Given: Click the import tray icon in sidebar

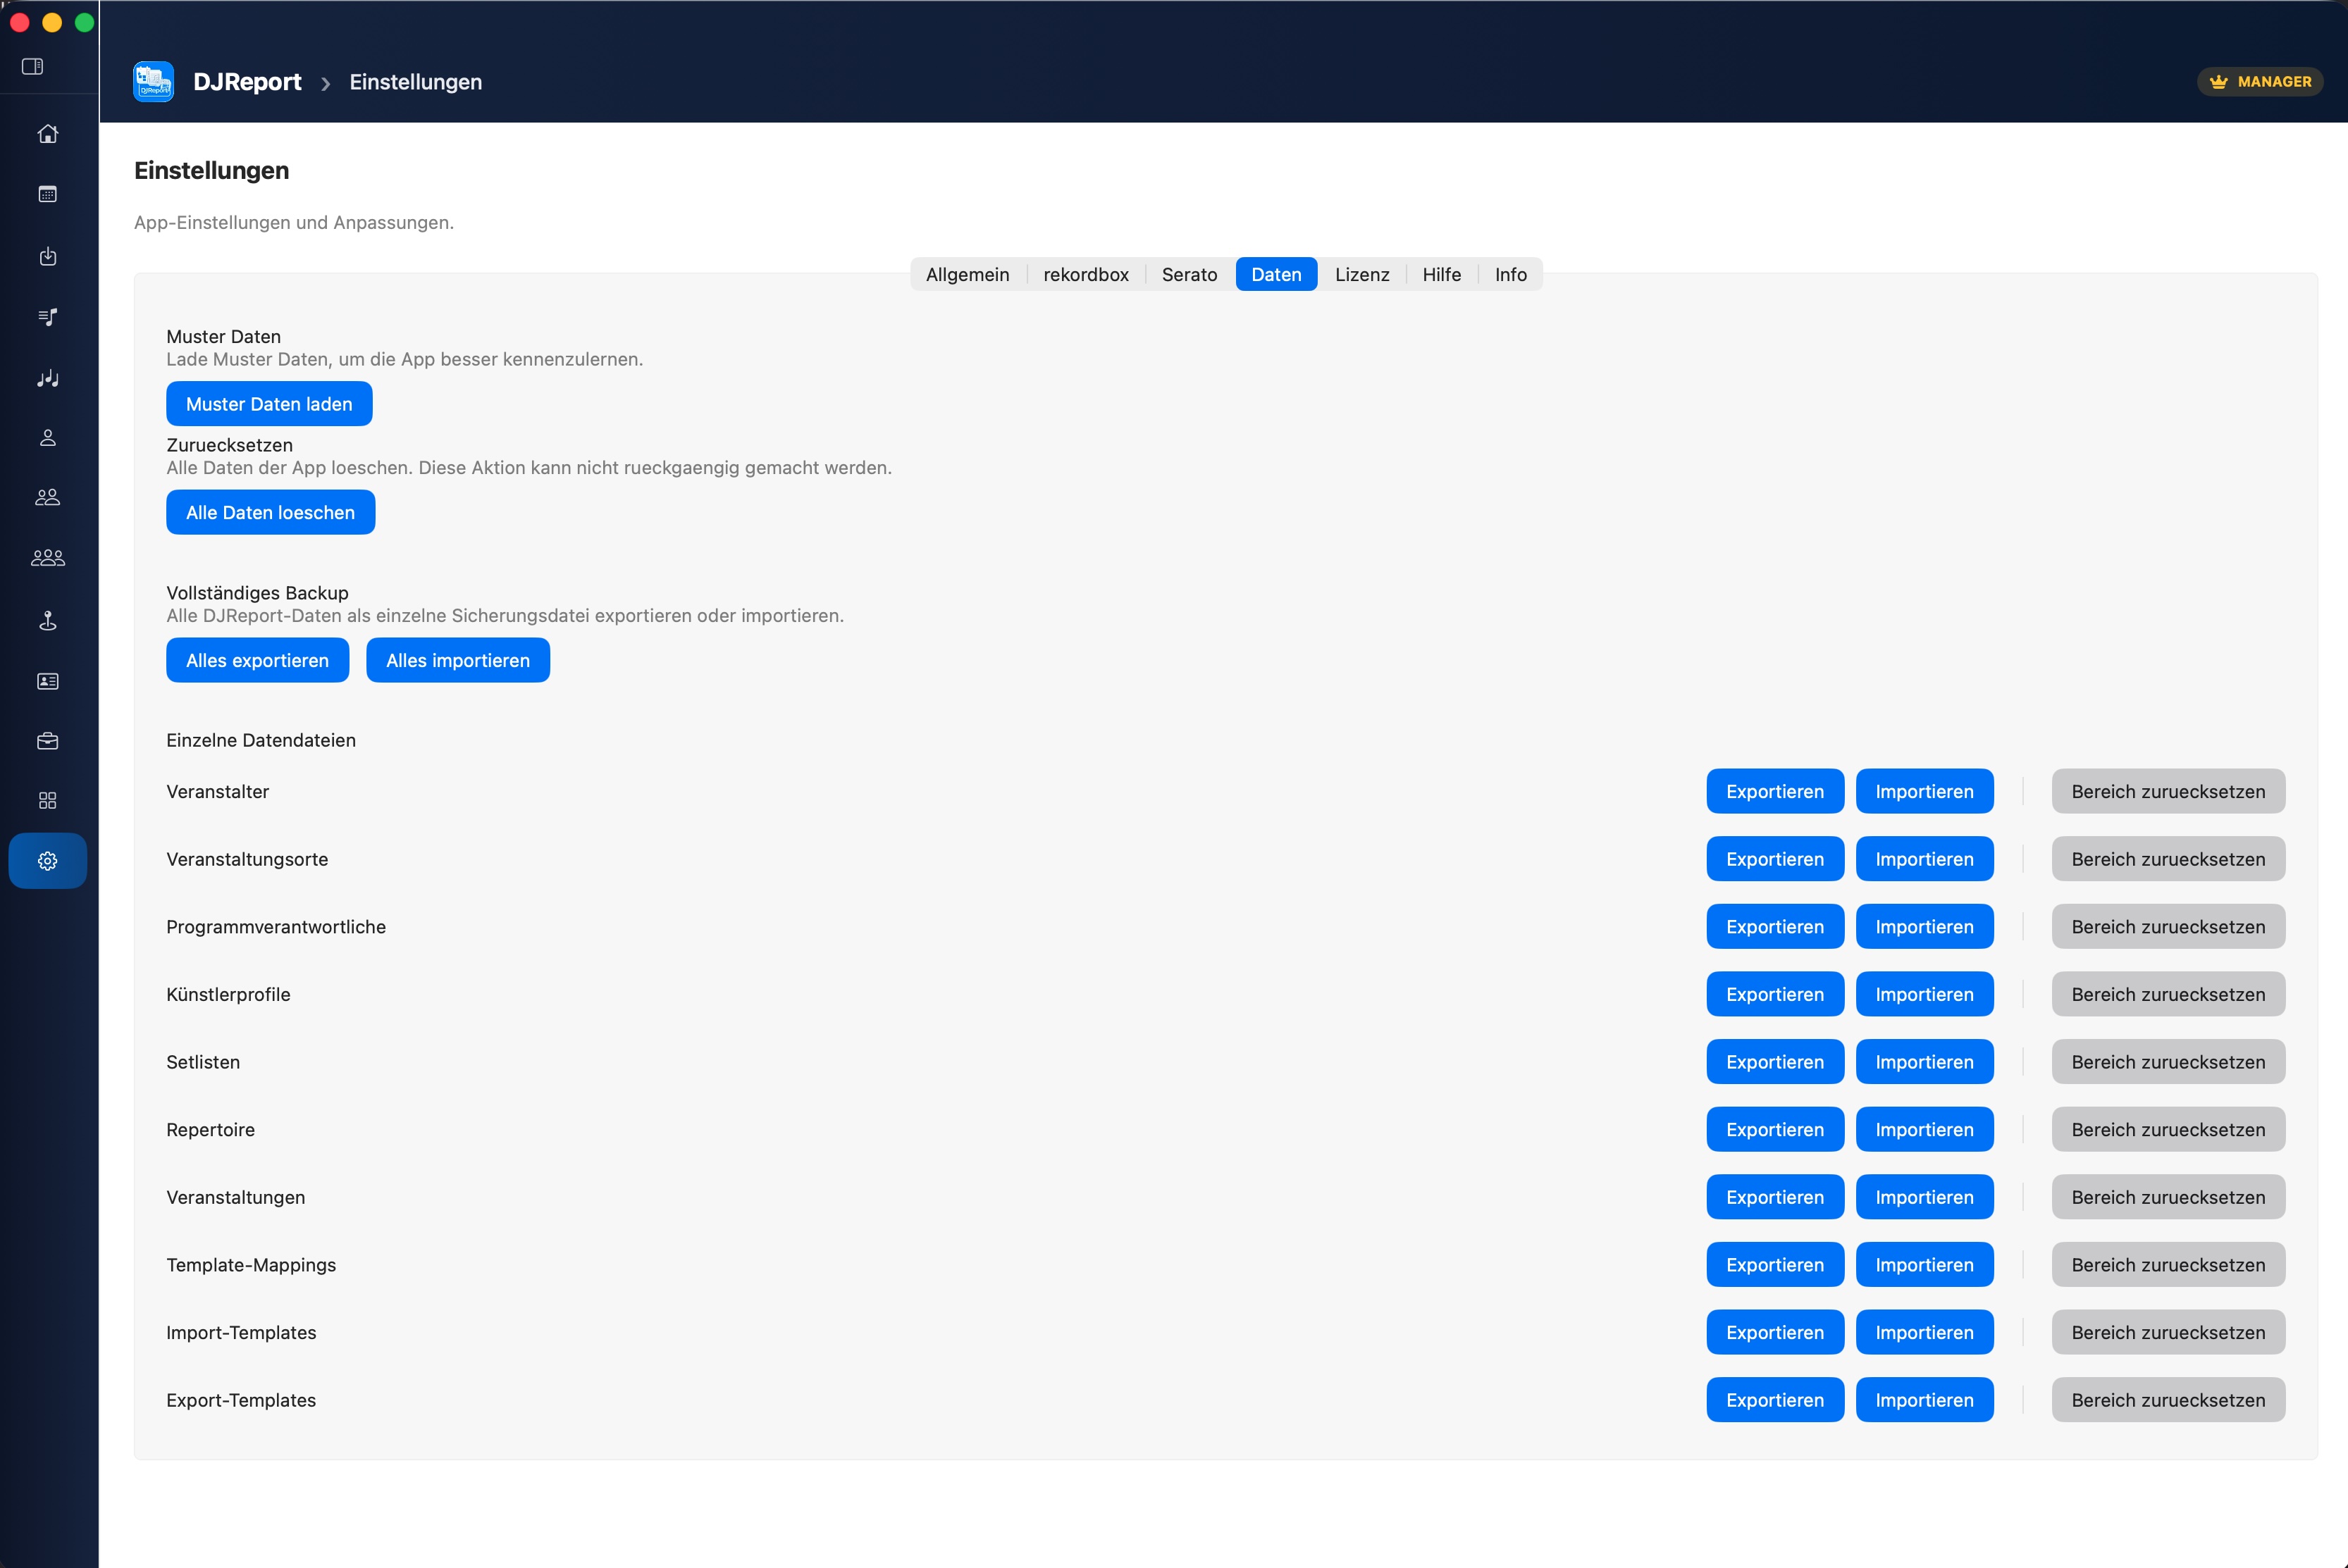Looking at the screenshot, I should 47,256.
